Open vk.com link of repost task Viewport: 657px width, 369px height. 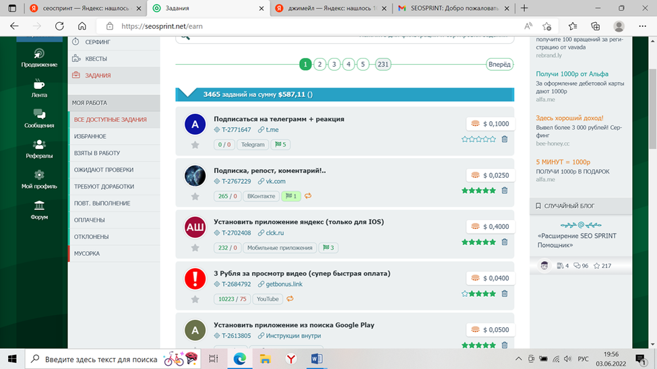click(276, 181)
